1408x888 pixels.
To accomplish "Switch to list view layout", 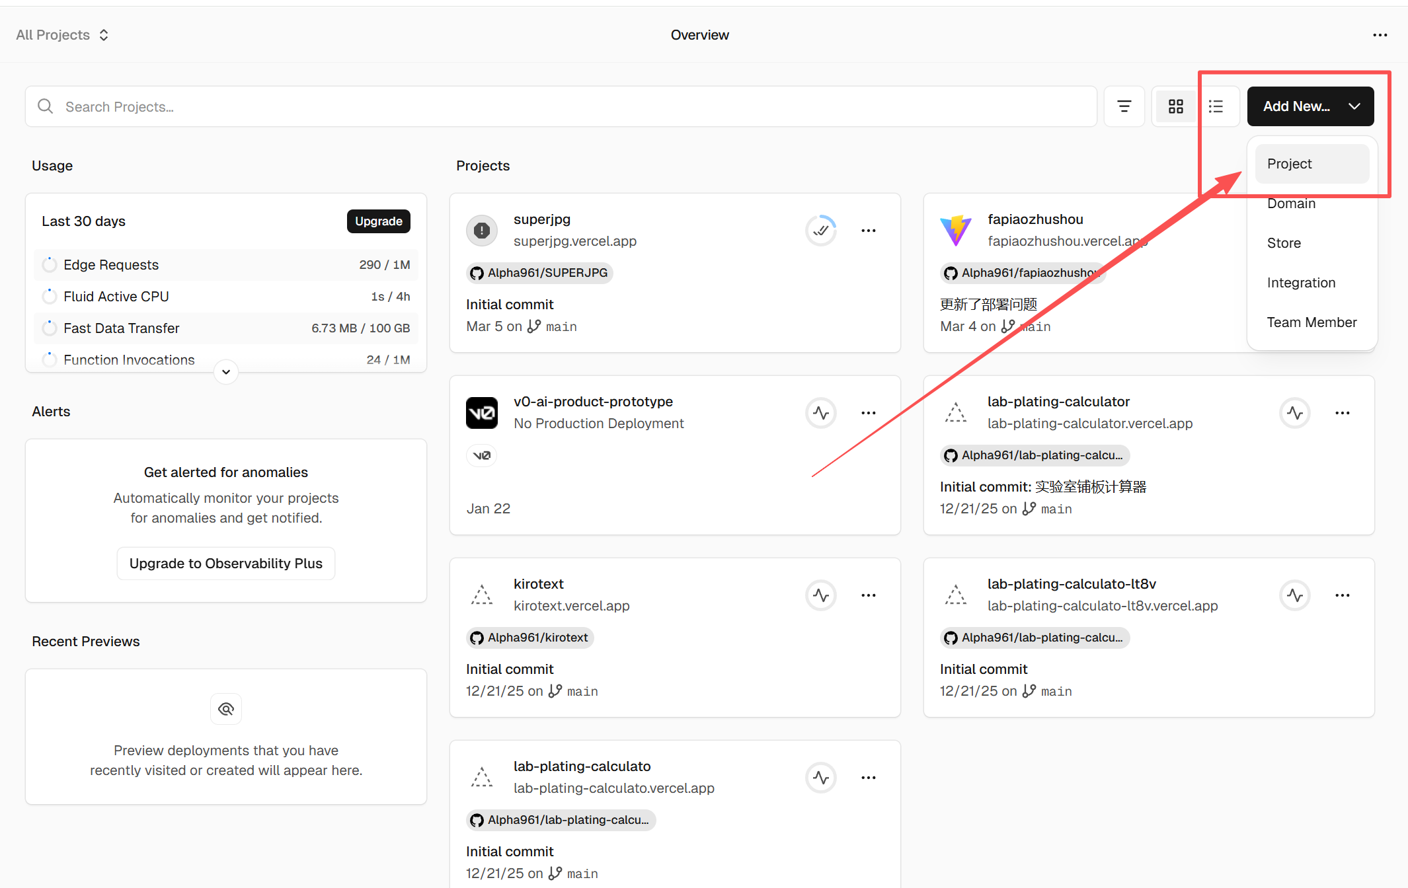I will click(1216, 106).
